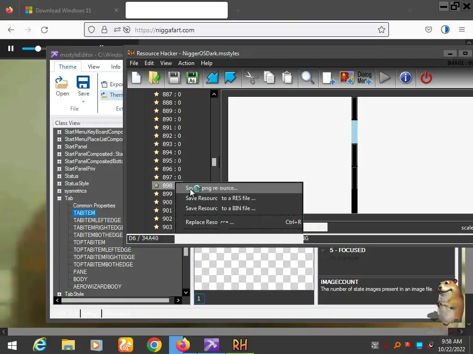Click the New blank script icon in Resource Hacker
The image size is (473, 354).
(x=136, y=77)
